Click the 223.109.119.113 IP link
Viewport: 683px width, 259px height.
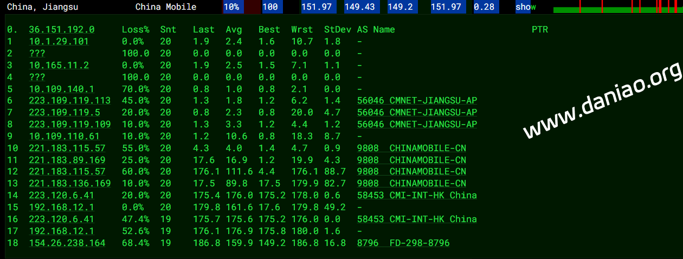tap(69, 101)
